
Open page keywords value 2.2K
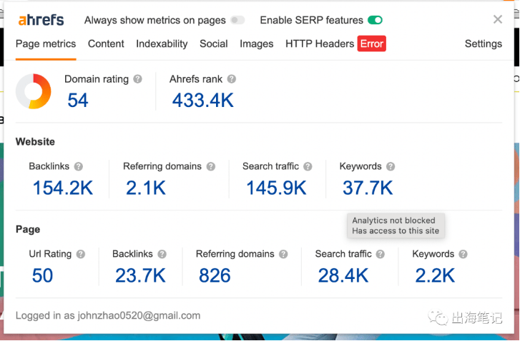[435, 275]
